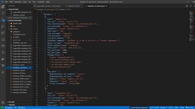The height and width of the screenshot is (109, 195).
Task: Click Ln 17, Col 28 cursor position
Action: (x=154, y=108)
